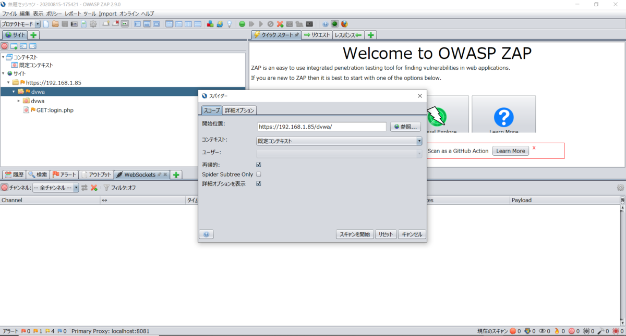Switch to the 履歴 tab
Viewport: 626px width, 336px height.
(14, 175)
